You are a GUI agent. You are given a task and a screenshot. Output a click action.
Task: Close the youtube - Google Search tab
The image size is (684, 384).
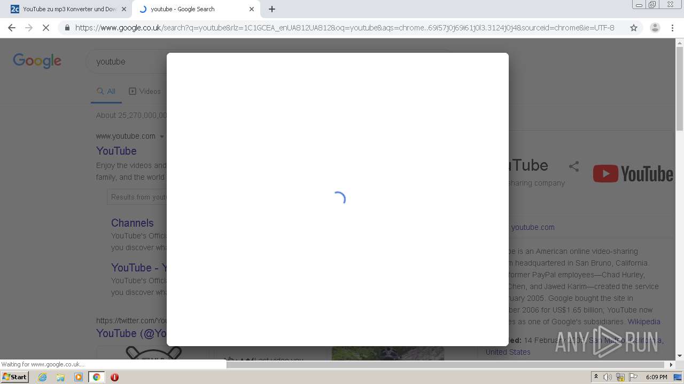[x=252, y=9]
